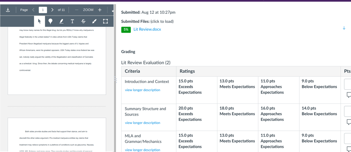Viewport: 351px width, 152px height.
Task: Add comment icon for Introduction and Context
Action: pos(349,95)
